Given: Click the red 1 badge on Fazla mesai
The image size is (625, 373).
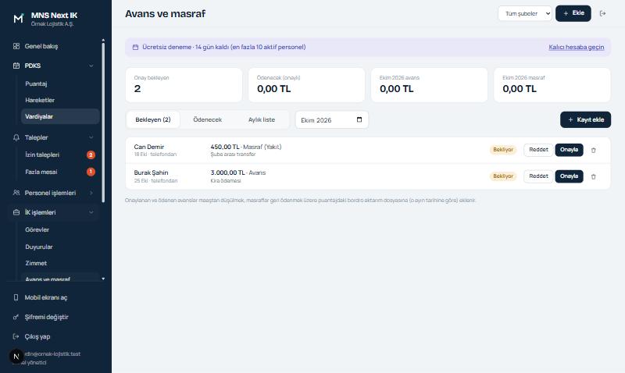Looking at the screenshot, I should point(91,172).
